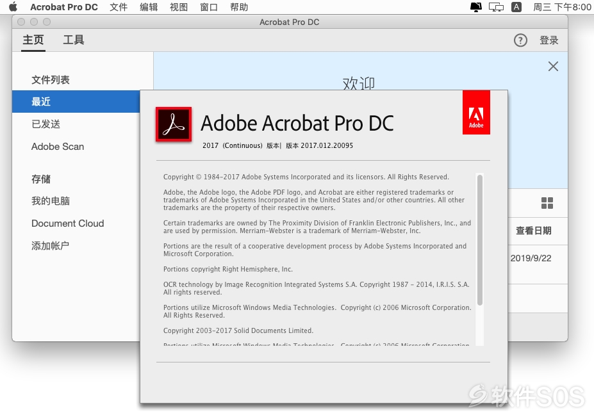This screenshot has height=415, width=594.
Task: Click the display mirroring icon in menu bar
Action: point(496,7)
